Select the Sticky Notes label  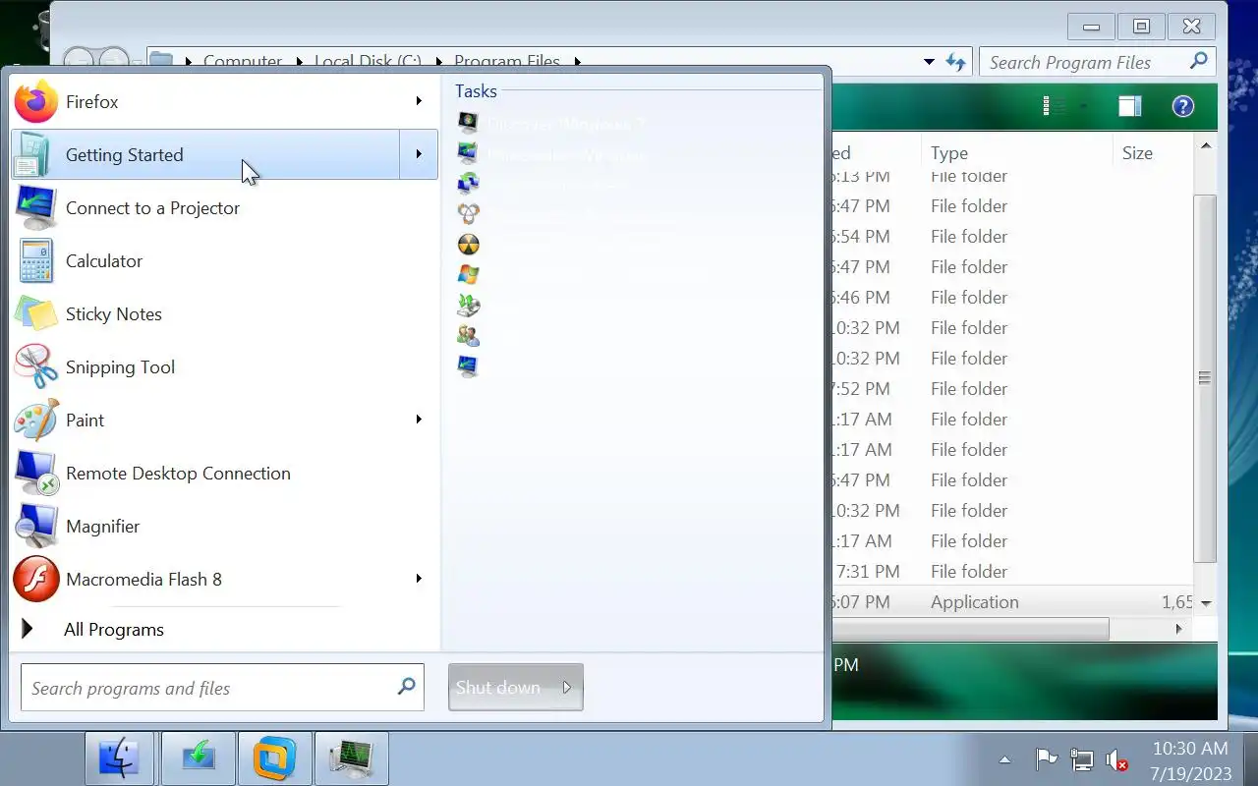(114, 314)
